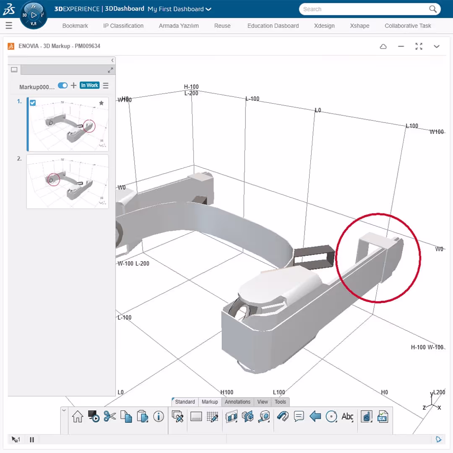Click the magnet attach link icon
The width and height of the screenshot is (453, 453).
[283, 417]
